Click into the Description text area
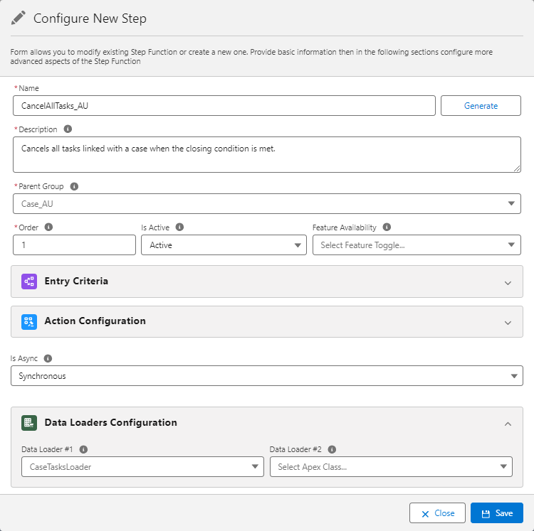Viewport: 534px width, 531px height. [267, 155]
